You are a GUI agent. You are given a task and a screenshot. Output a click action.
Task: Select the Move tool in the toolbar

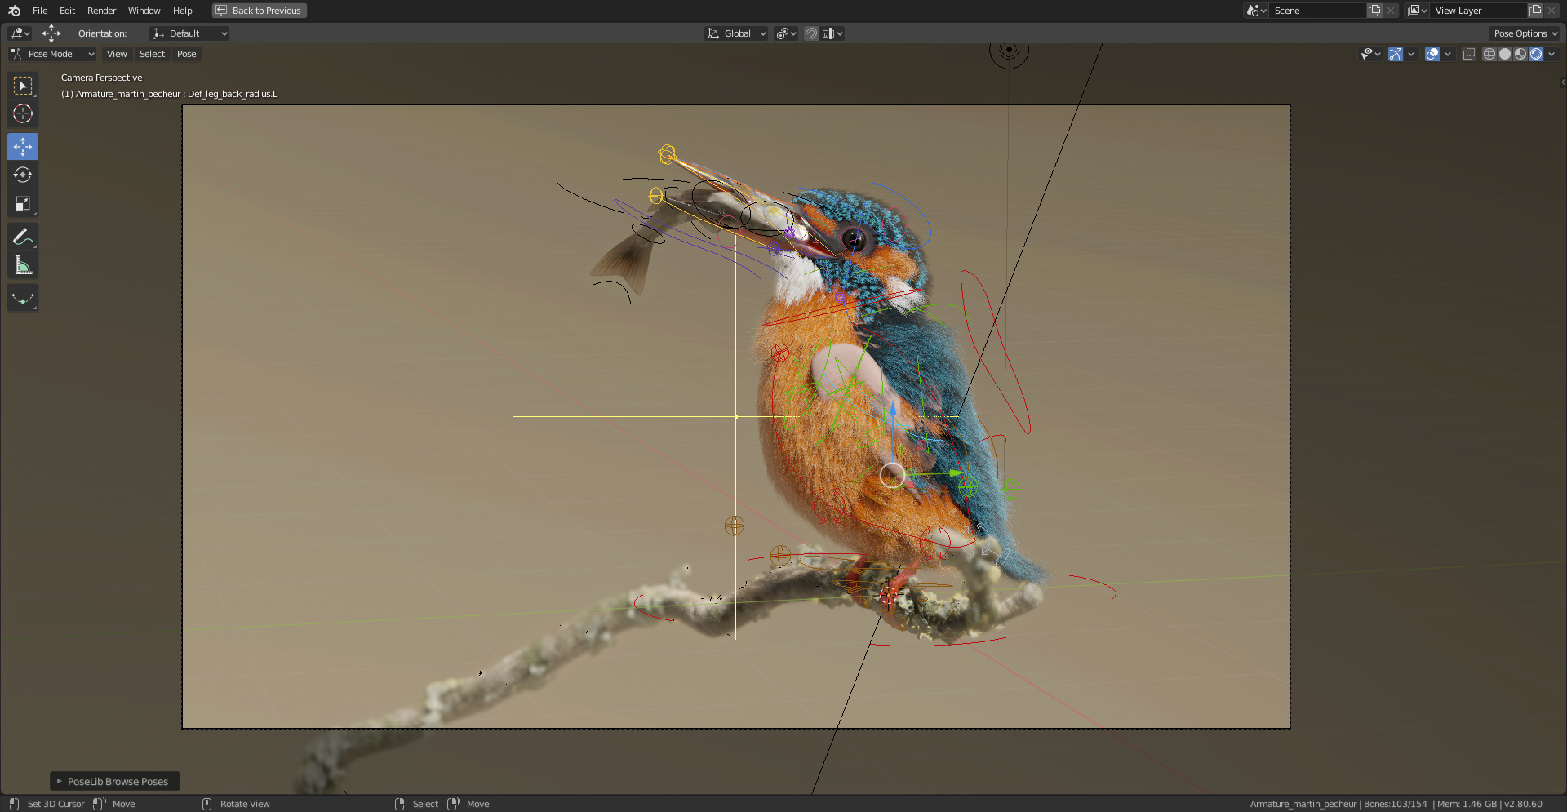[23, 147]
